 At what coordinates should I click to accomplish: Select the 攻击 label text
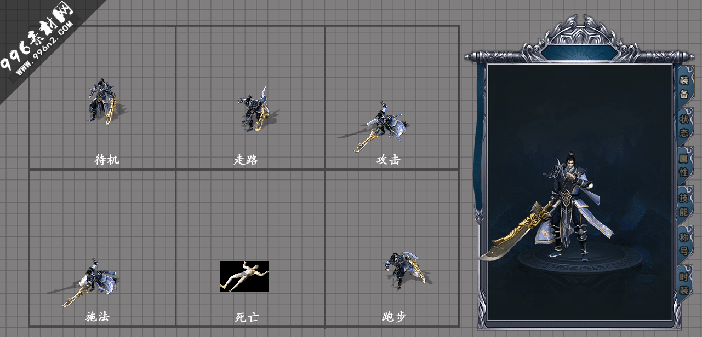tap(388, 160)
